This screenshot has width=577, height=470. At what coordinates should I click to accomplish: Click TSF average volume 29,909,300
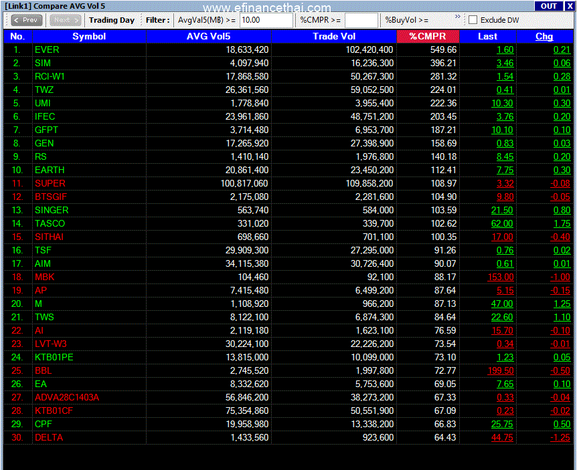coord(247,250)
